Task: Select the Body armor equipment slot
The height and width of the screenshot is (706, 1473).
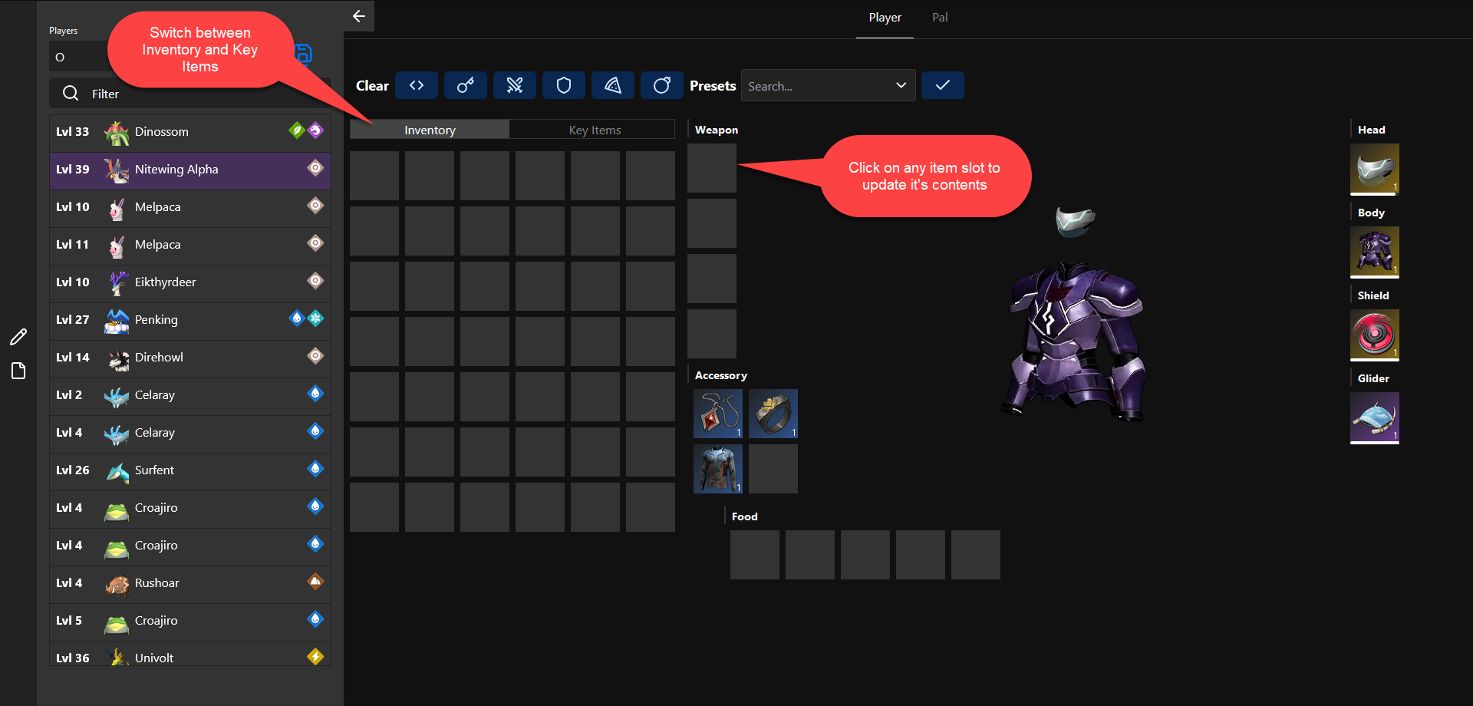Action: 1375,252
